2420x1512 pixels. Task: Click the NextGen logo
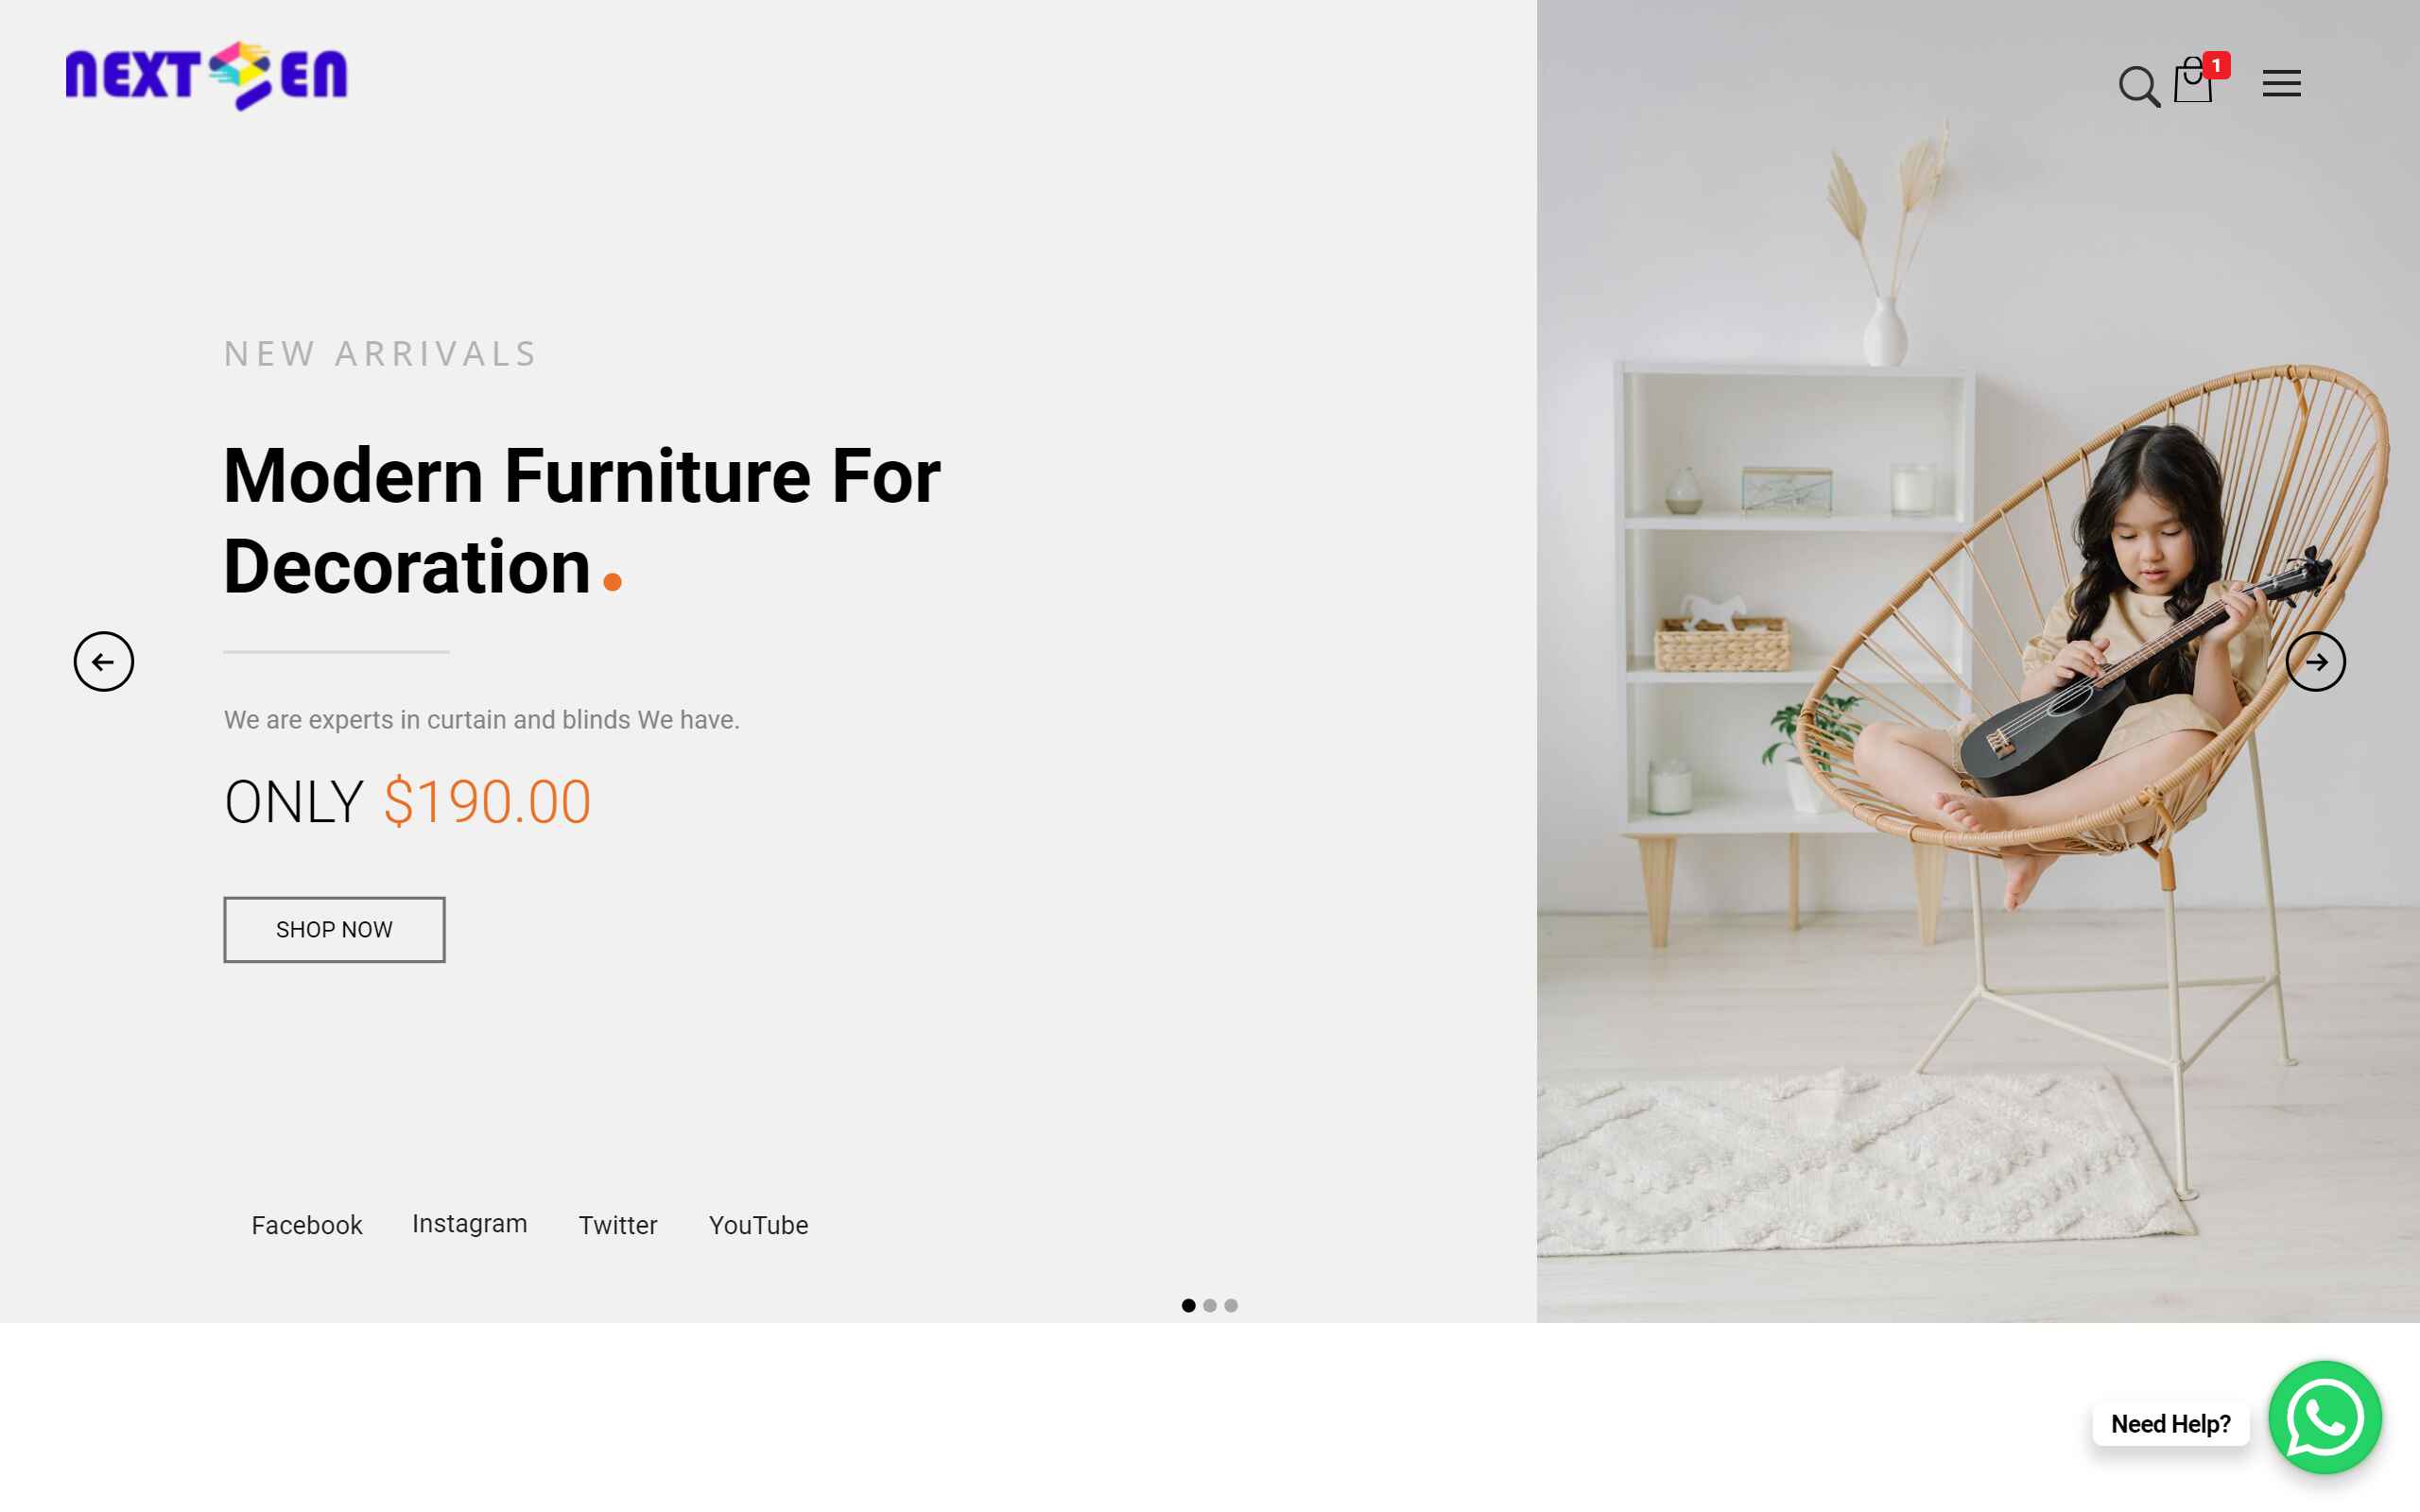click(x=207, y=76)
